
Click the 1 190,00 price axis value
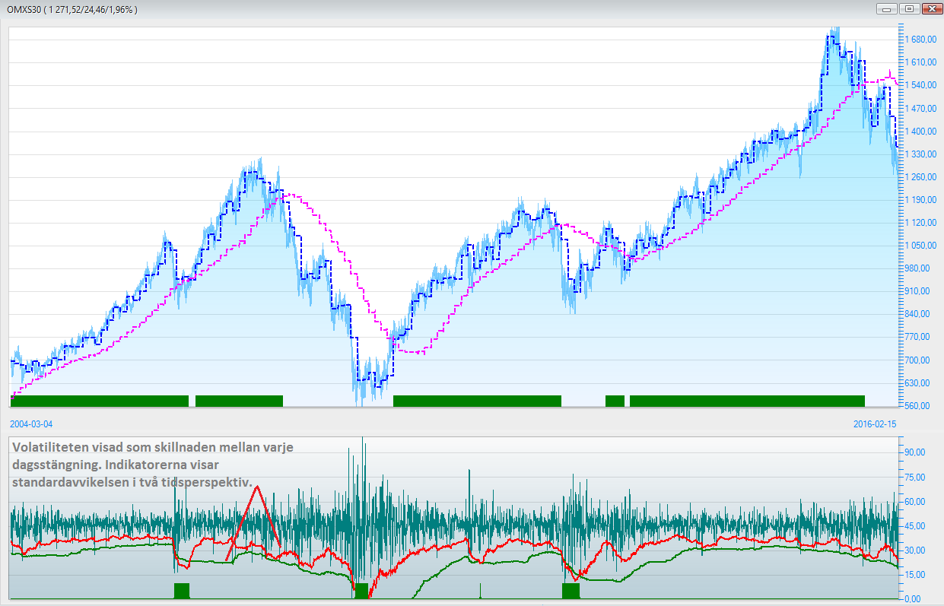coord(919,199)
